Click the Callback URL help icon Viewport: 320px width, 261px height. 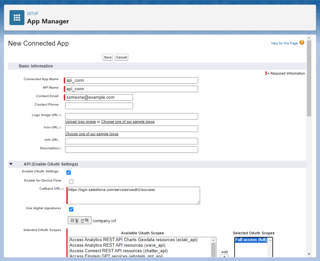click(63, 188)
